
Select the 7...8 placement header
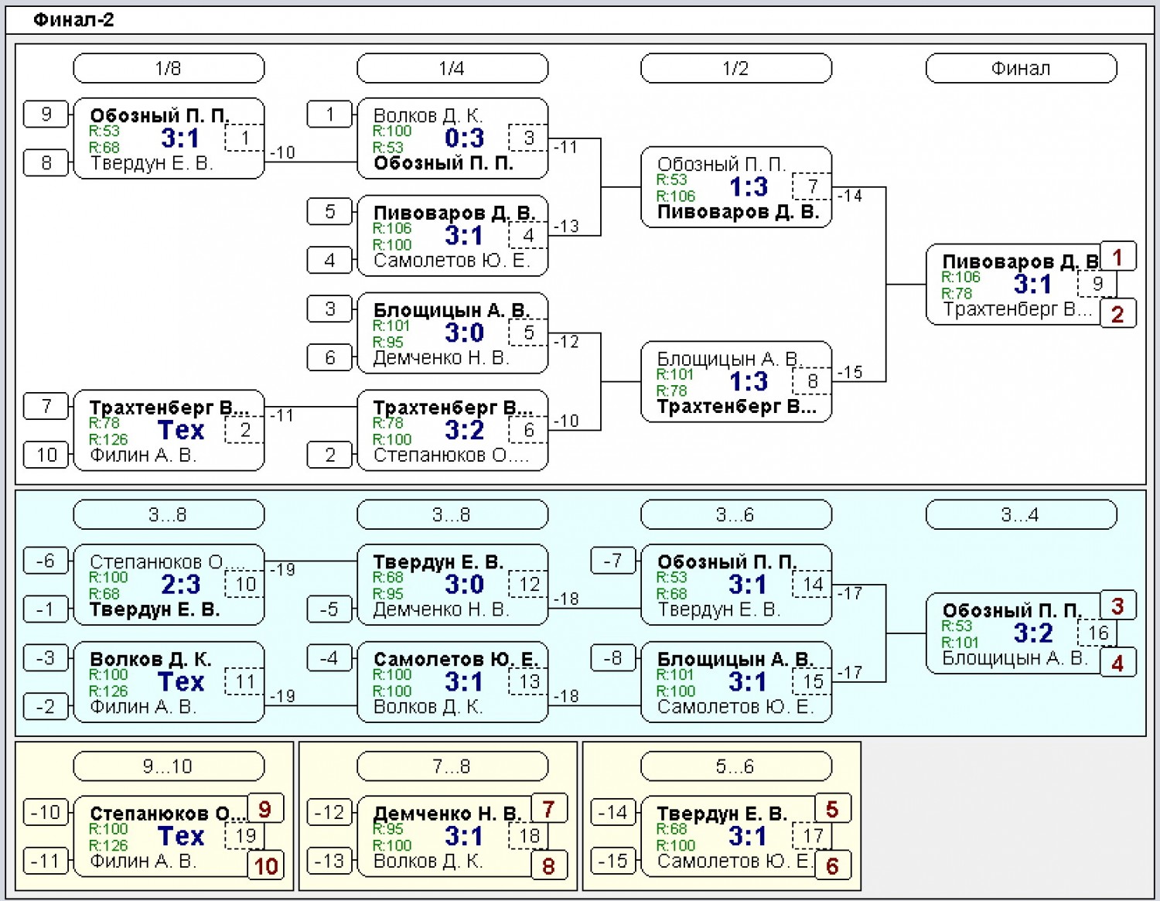(452, 766)
